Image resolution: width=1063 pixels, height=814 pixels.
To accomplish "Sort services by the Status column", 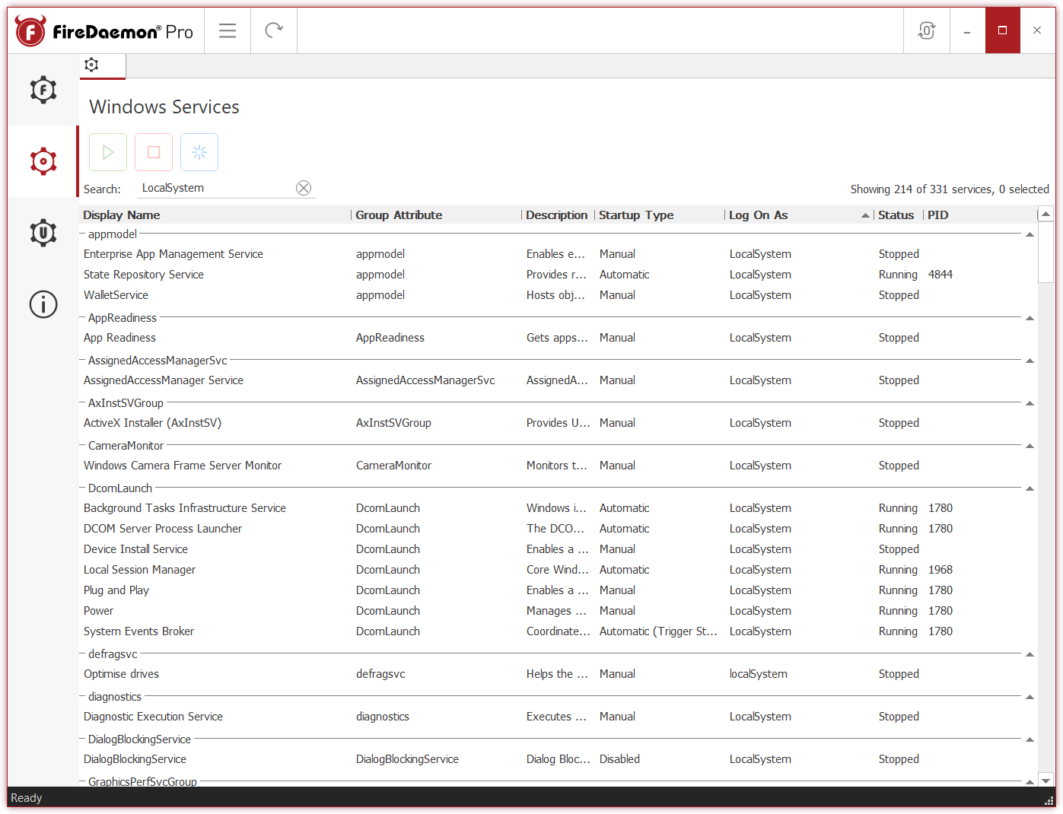I will 896,215.
